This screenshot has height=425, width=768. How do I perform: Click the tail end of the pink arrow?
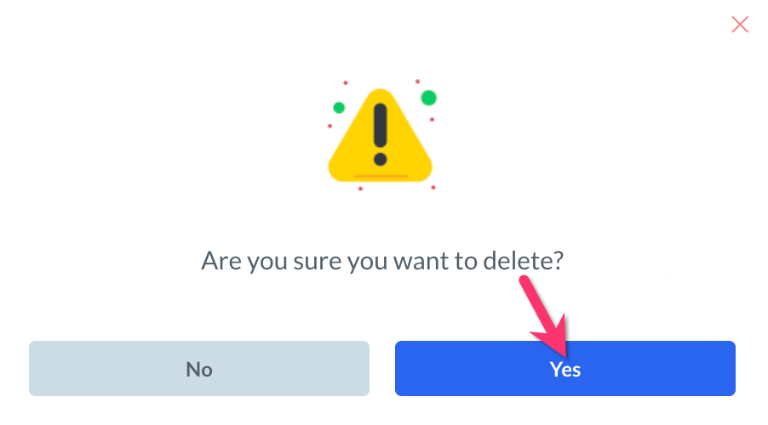525,281
